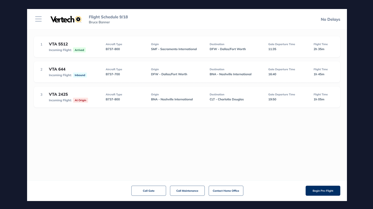The image size is (373, 209).
Task: Click the No Delays status text
Action: (330, 19)
